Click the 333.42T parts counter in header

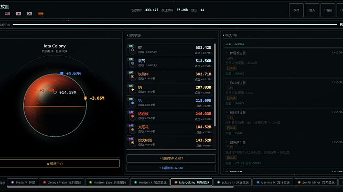[x=152, y=10]
